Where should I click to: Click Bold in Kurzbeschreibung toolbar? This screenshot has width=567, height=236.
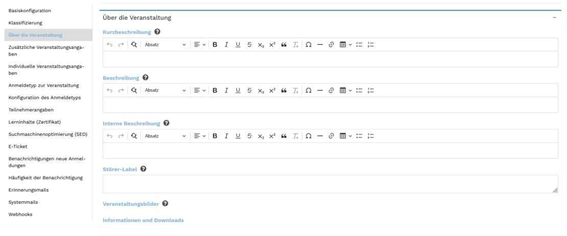coord(215,45)
